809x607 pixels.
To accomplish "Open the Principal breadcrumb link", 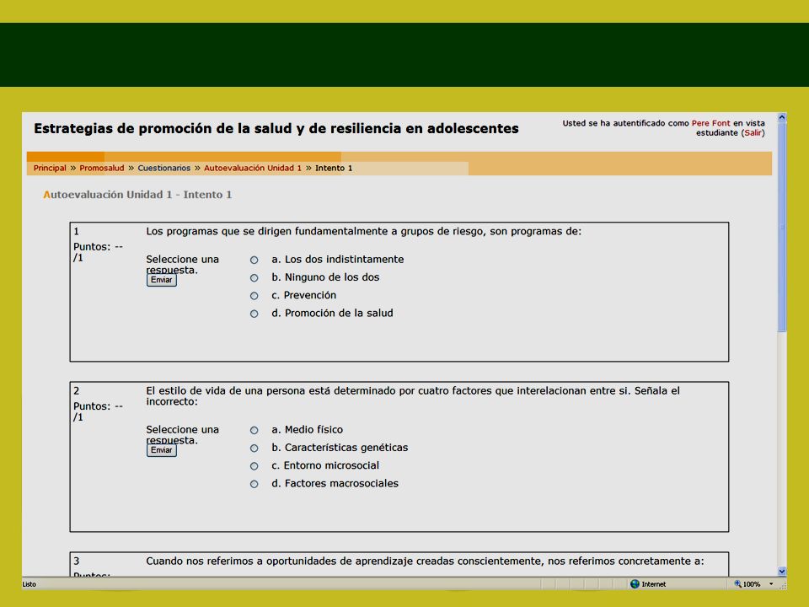I will [50, 169].
